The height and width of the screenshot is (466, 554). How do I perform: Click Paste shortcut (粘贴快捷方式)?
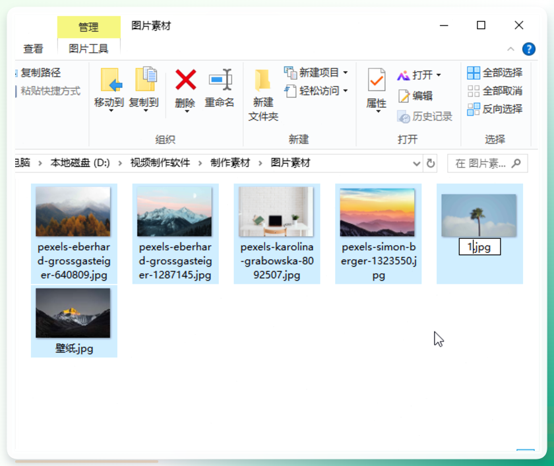tap(50, 91)
